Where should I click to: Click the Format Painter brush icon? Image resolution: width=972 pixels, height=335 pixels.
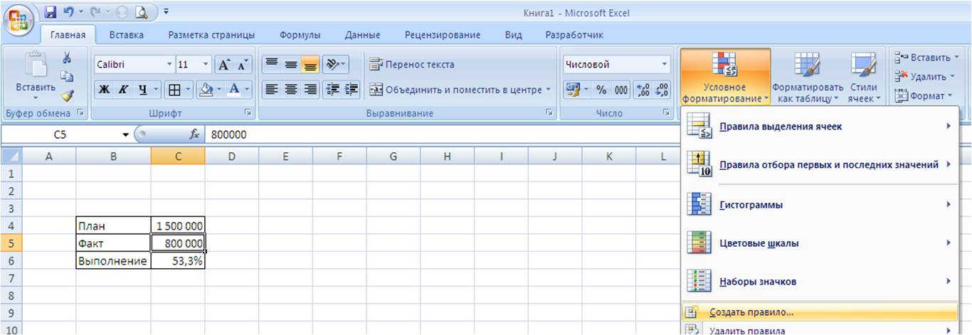[x=68, y=95]
